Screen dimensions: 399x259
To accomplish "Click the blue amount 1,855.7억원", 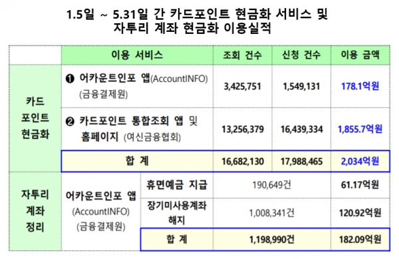I will pos(360,129).
